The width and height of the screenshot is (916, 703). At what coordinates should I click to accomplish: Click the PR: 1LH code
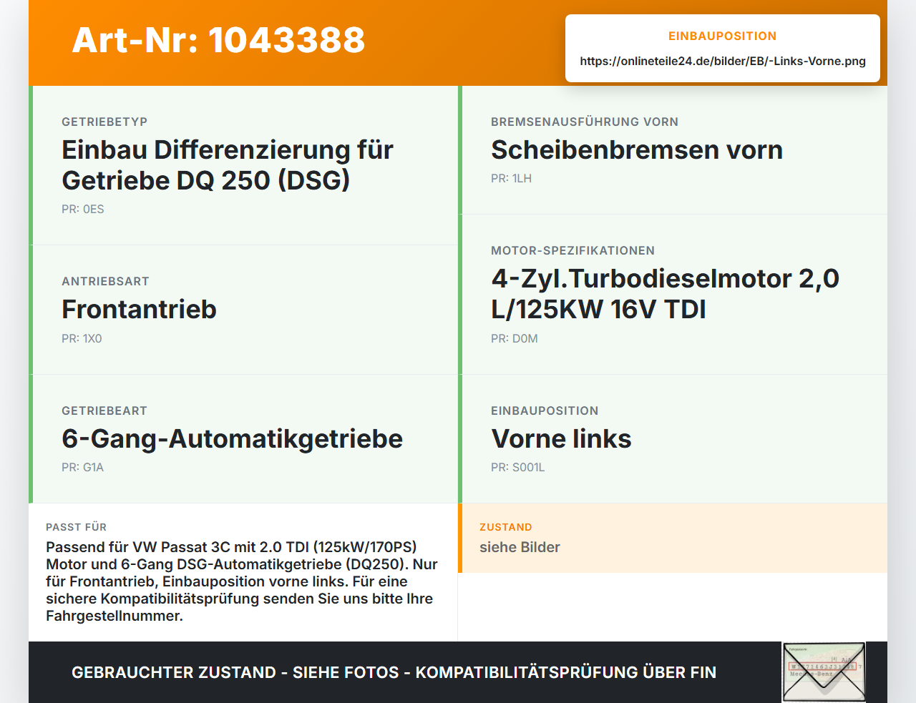coord(511,179)
